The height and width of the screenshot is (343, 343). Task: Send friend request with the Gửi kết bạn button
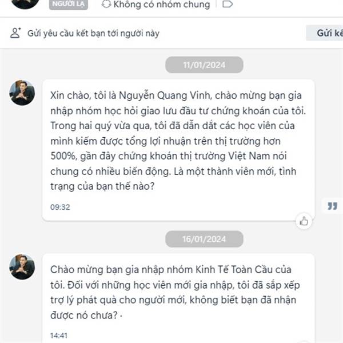(x=325, y=33)
